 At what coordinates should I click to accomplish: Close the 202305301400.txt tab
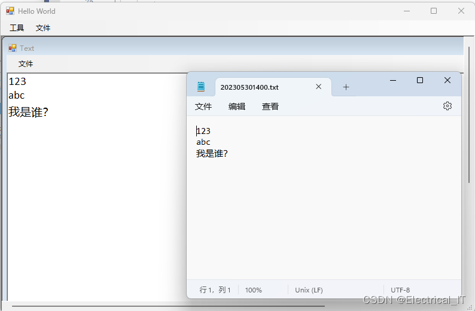tap(318, 87)
